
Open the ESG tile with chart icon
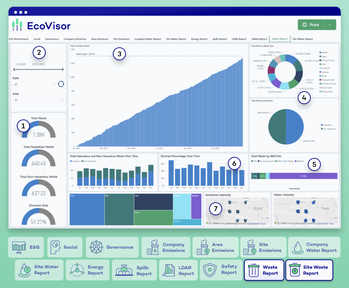[26, 247]
